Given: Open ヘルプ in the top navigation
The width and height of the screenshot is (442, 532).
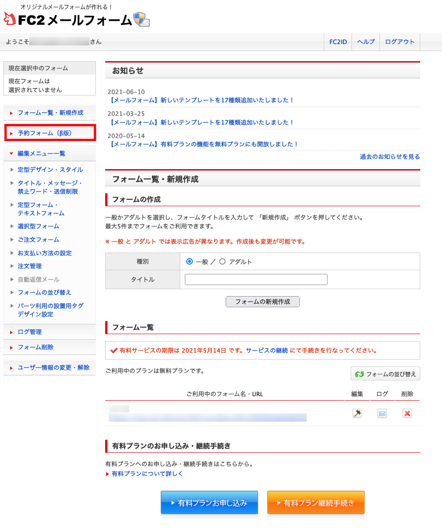Looking at the screenshot, I should click(366, 42).
